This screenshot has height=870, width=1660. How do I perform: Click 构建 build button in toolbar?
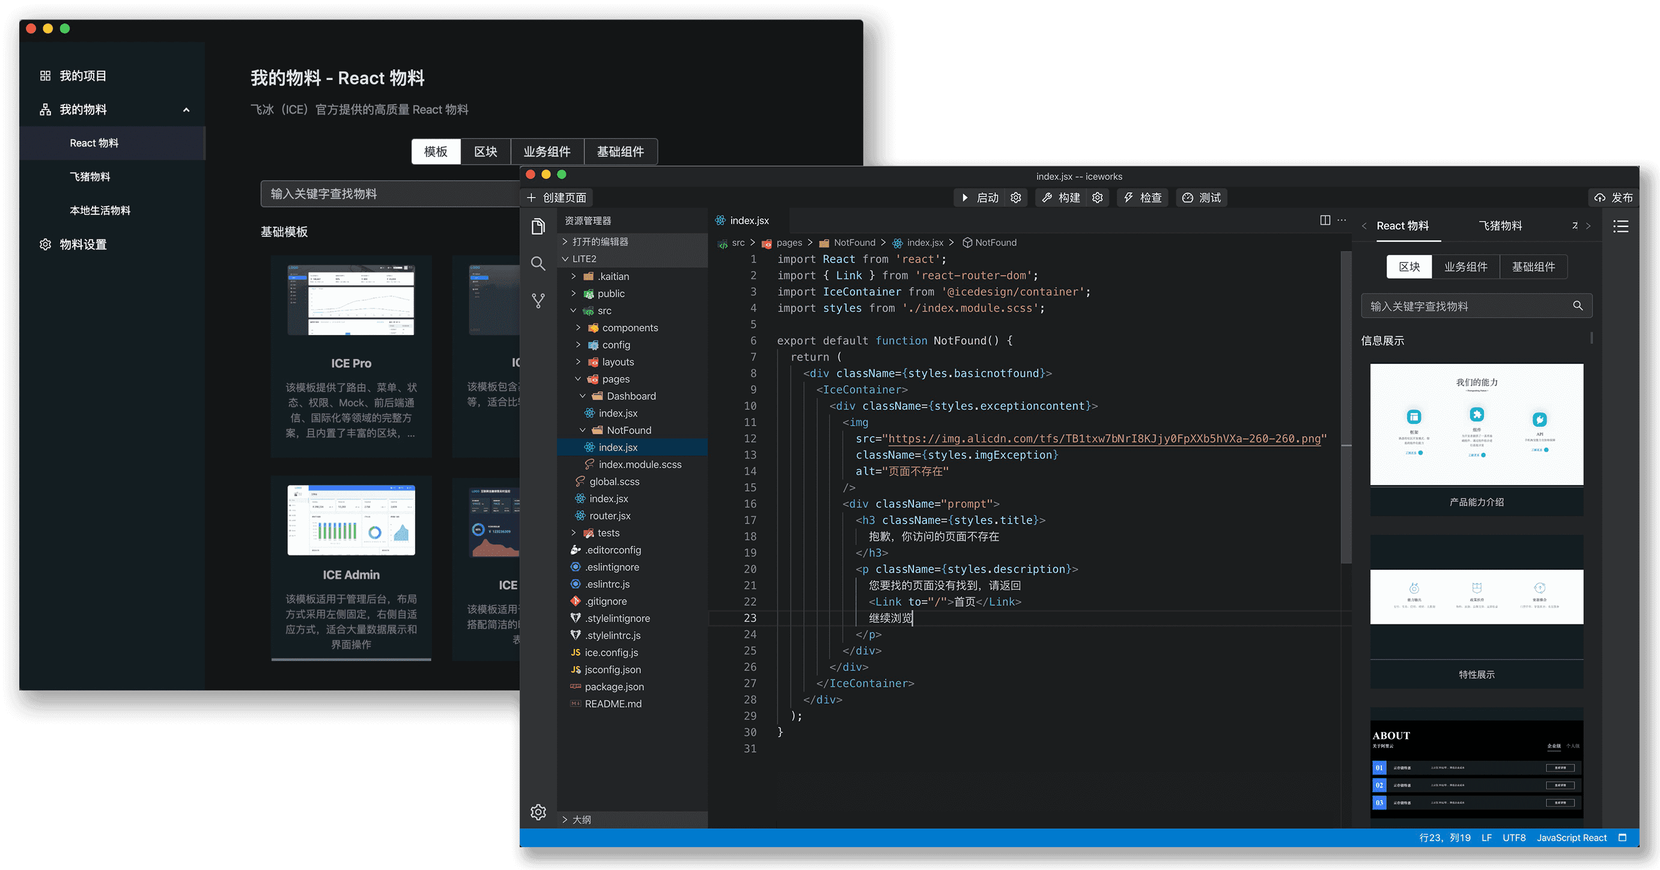(1062, 198)
